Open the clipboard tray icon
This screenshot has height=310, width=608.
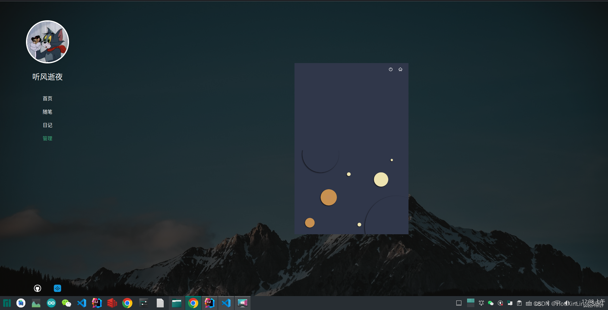tap(519, 303)
